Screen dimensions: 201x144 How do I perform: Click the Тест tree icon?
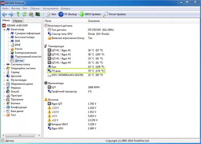[8, 115]
